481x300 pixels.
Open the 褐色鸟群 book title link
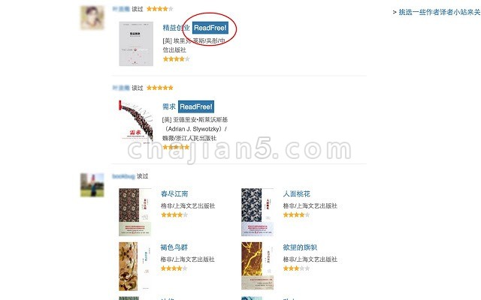(x=174, y=247)
